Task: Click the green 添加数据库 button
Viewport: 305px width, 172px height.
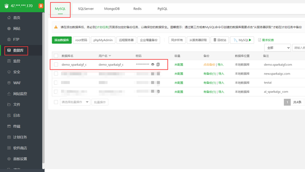Action: click(x=61, y=40)
